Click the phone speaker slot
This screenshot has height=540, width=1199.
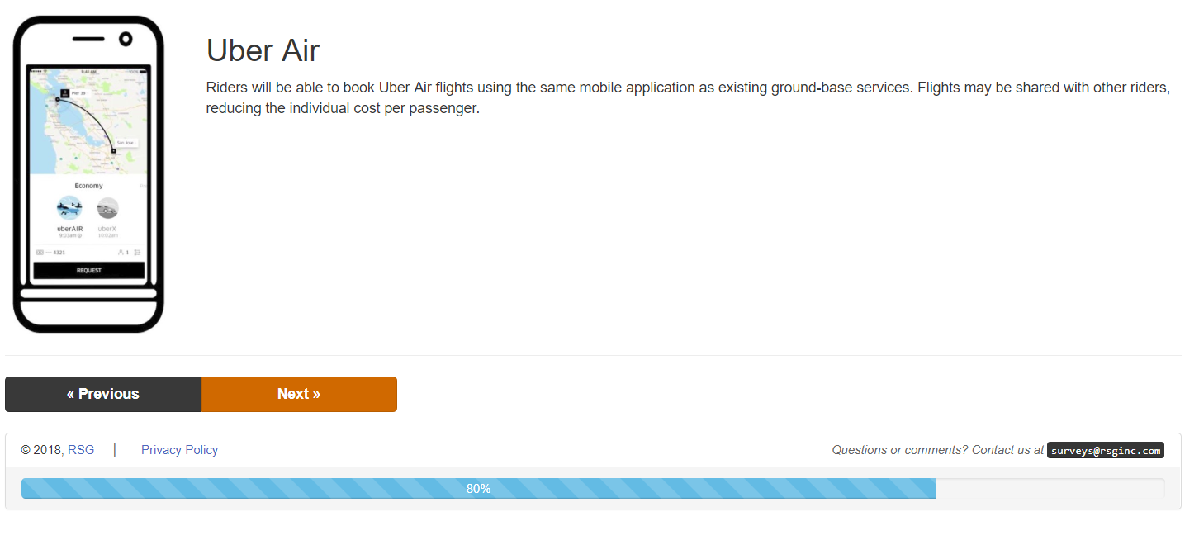pos(88,39)
